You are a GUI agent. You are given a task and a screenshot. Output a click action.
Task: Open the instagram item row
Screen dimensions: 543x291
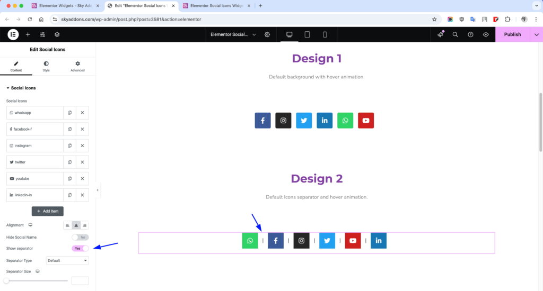point(34,145)
